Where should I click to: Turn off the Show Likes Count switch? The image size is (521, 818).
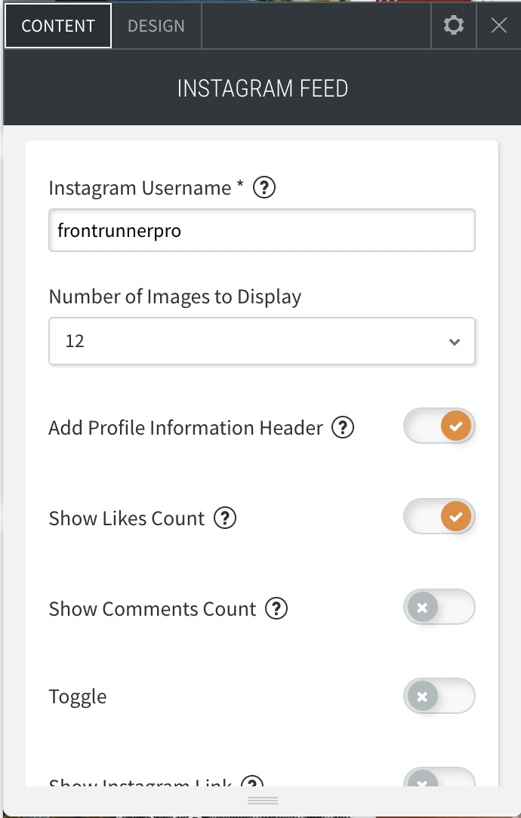[x=439, y=516]
